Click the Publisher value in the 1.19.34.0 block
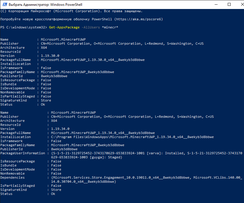The height and width of the screenshot is (203, 244). point(132,117)
